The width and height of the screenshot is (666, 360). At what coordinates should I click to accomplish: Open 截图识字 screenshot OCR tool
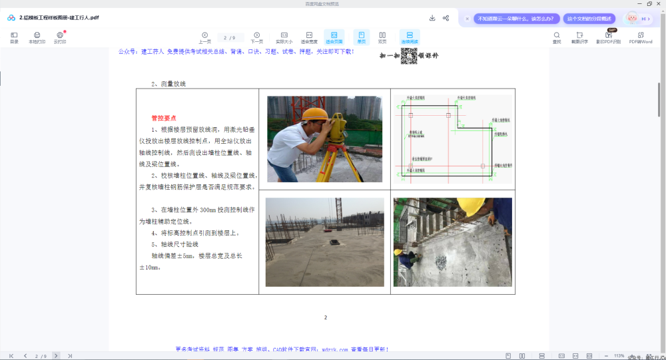[579, 37]
